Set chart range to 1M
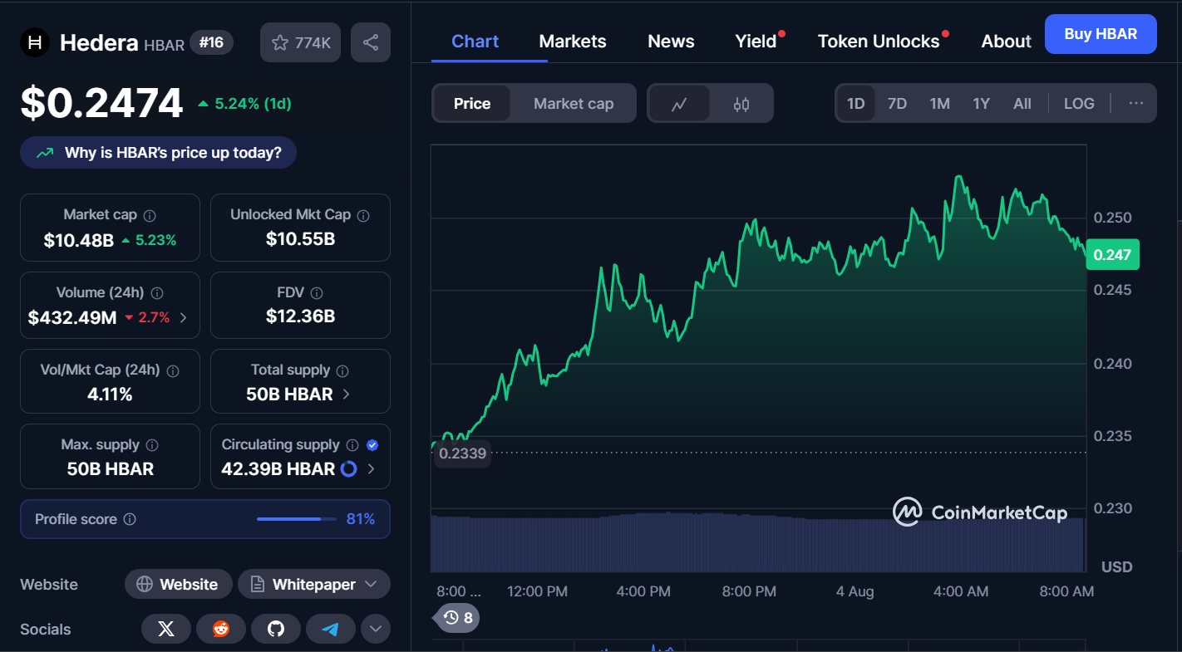This screenshot has width=1182, height=652. [939, 104]
